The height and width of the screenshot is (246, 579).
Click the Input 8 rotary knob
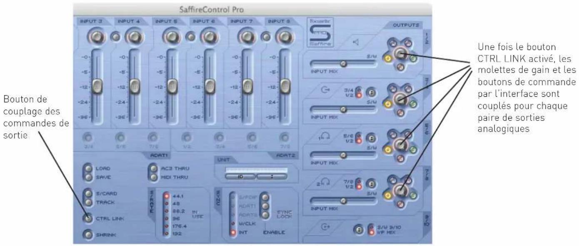(285, 37)
